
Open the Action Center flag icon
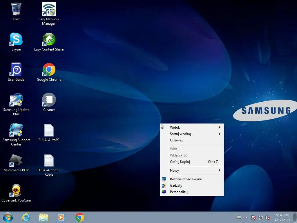[254, 217]
